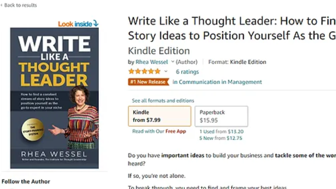Select the Paperback format option

click(221, 116)
